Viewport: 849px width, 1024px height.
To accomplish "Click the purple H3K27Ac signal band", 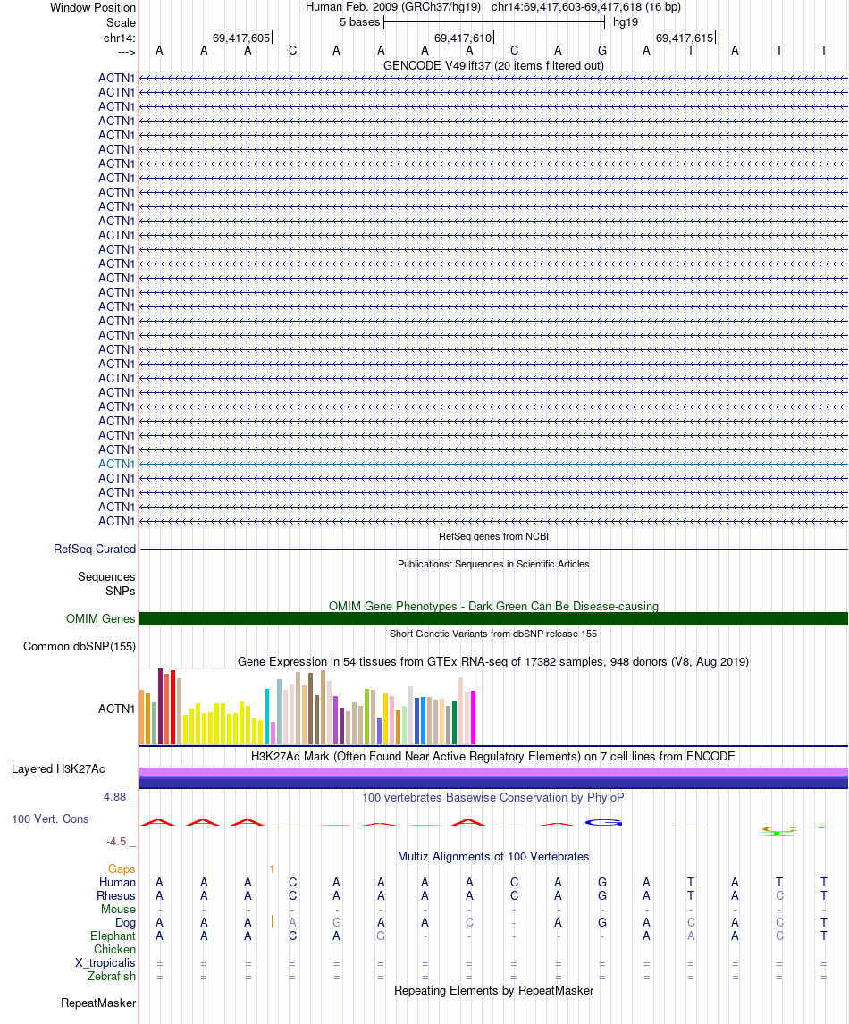I will (x=493, y=772).
